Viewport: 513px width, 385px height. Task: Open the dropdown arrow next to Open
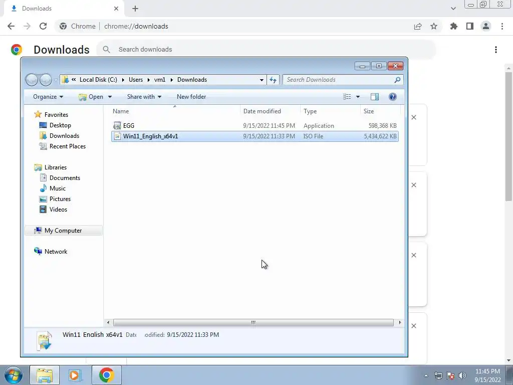(110, 97)
